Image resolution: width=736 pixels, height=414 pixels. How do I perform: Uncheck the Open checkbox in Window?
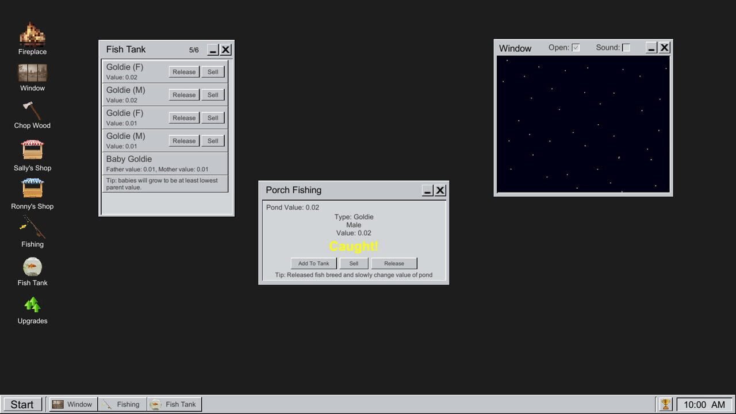coord(576,48)
